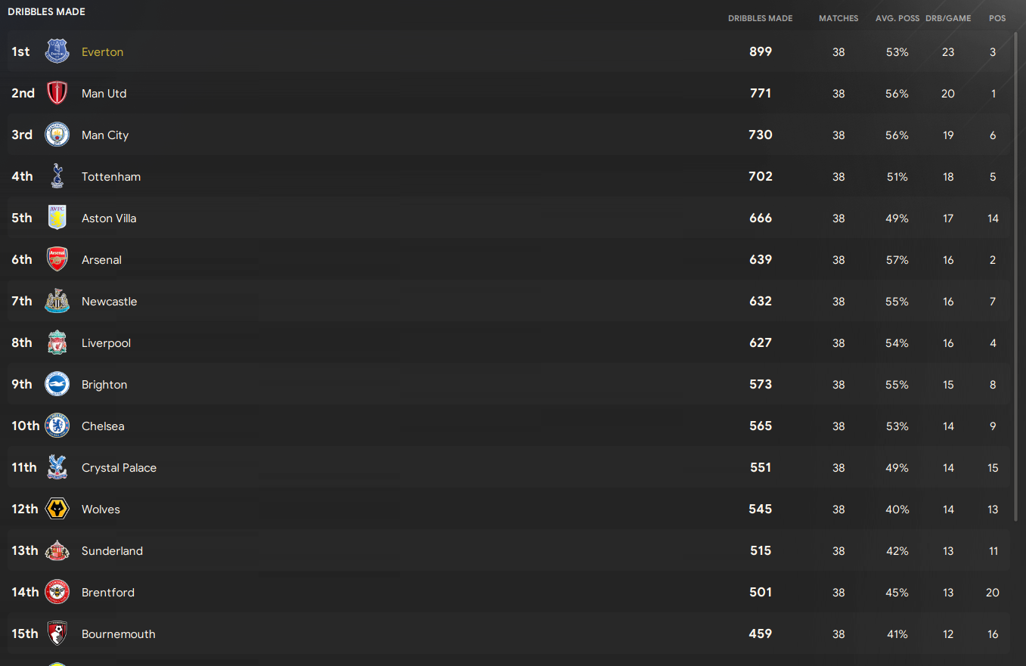Click the vertical scrollbar on the right
Image resolution: width=1026 pixels, height=666 pixels.
(x=1015, y=276)
